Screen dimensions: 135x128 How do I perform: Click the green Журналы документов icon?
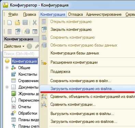[x=14, y=94]
